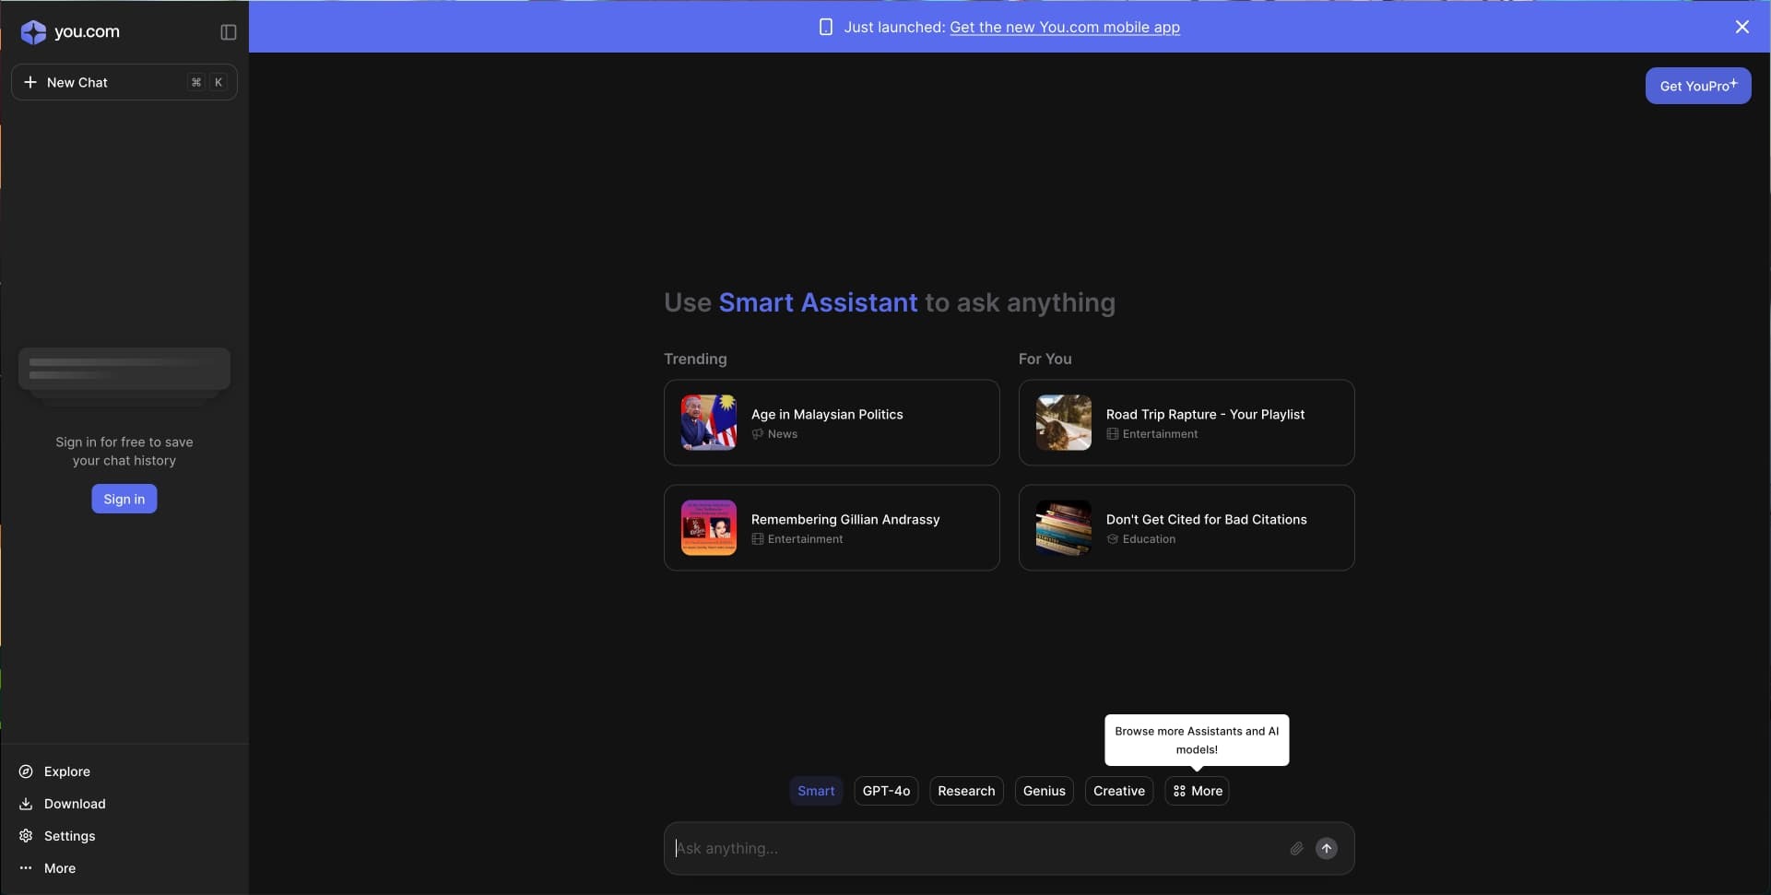1771x895 pixels.
Task: Click the Malaysian Politics thumbnail image
Action: click(708, 422)
